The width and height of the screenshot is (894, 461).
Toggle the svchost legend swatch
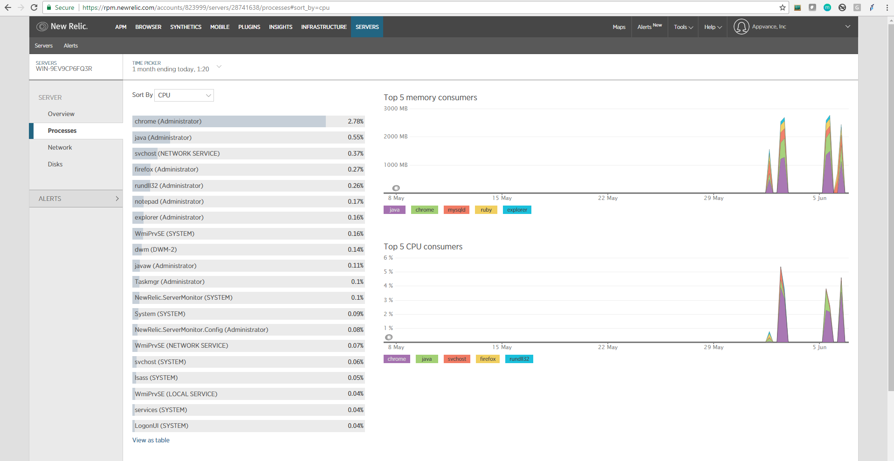[457, 359]
